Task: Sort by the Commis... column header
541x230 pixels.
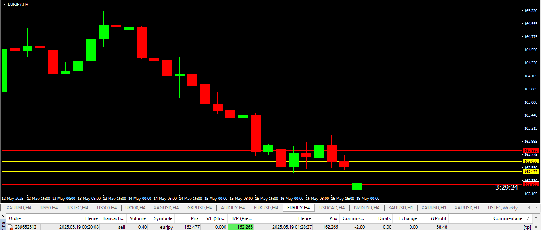Action: [x=353, y=218]
